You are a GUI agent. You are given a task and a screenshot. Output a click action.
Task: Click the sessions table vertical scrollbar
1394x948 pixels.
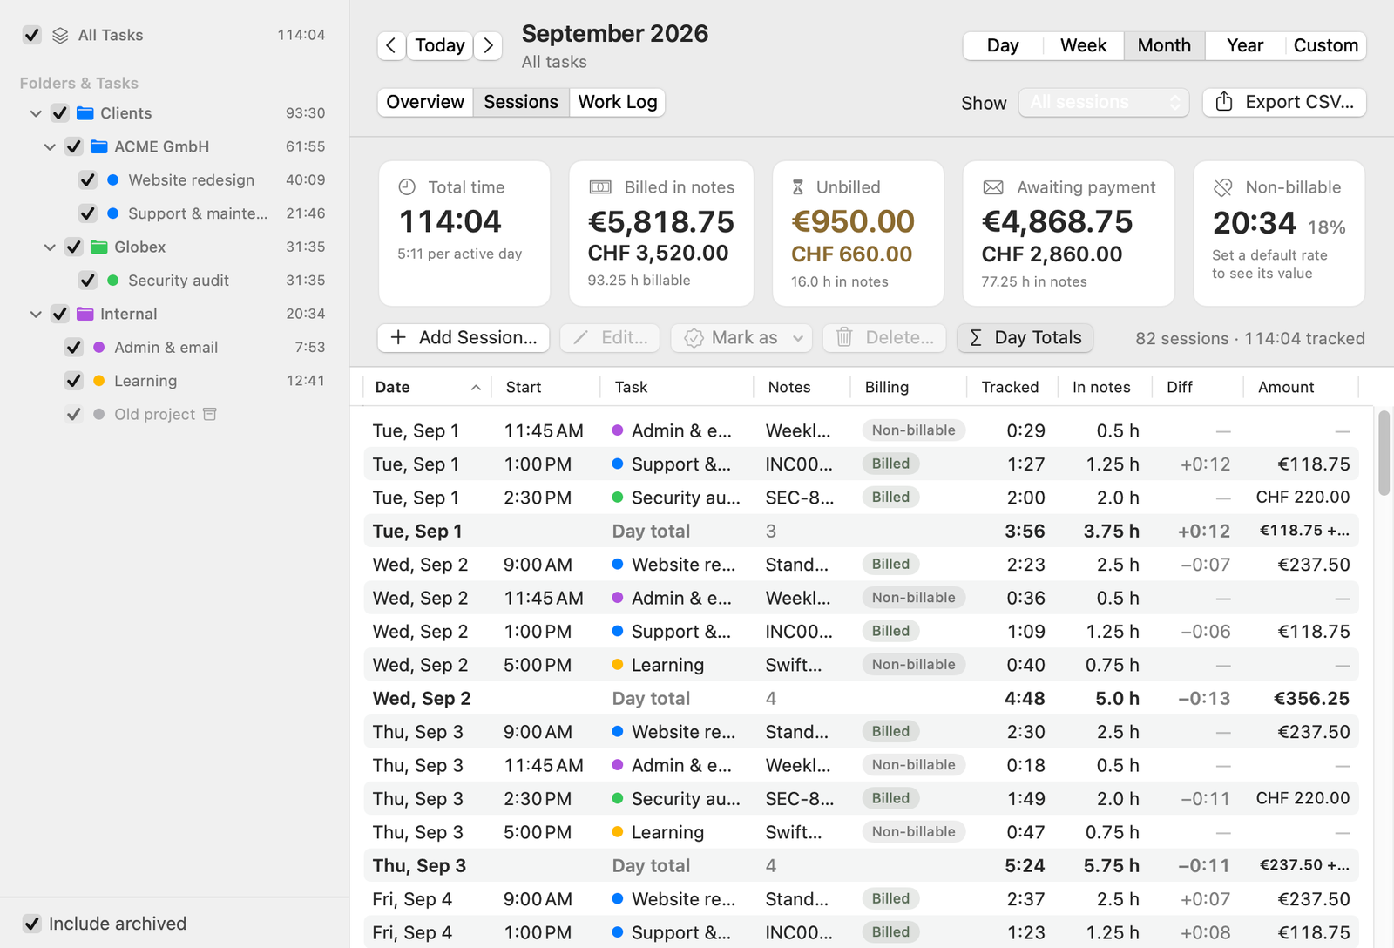coord(1384,453)
